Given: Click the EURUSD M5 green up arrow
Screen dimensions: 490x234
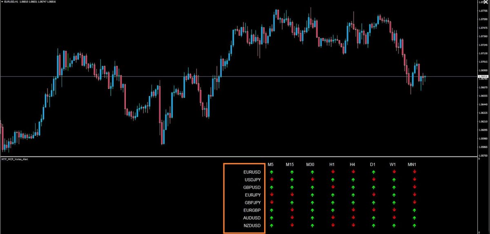Looking at the screenshot, I should (272, 172).
